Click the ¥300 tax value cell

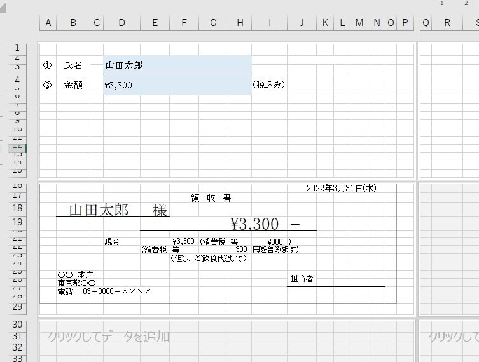(275, 242)
